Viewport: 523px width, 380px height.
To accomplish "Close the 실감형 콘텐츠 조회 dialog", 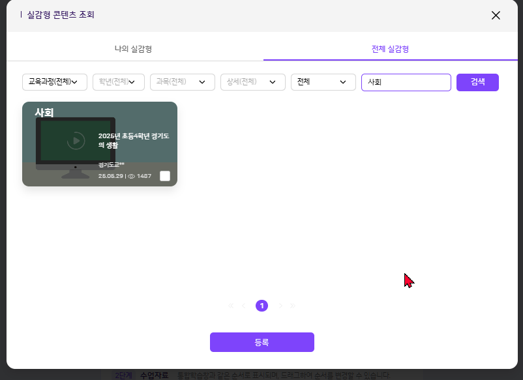I will coord(496,15).
